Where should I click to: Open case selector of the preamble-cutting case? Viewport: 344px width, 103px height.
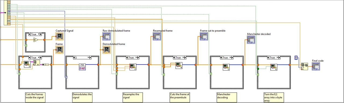point(180,58)
